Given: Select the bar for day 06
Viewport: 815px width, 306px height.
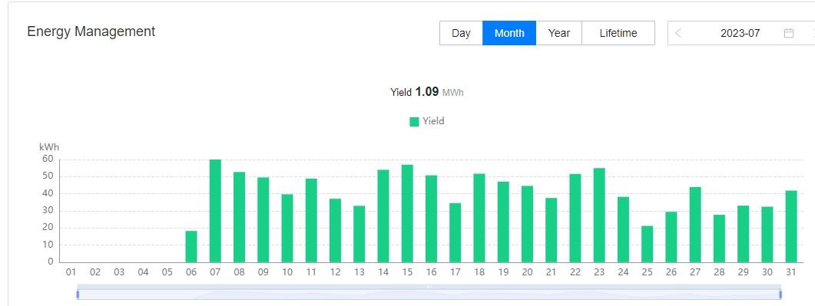Looking at the screenshot, I should coord(191,247).
